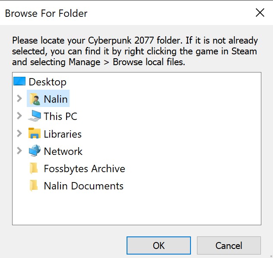This screenshot has width=273, height=258.
Task: Click the Nalin user folder icon
Action: (x=35, y=99)
